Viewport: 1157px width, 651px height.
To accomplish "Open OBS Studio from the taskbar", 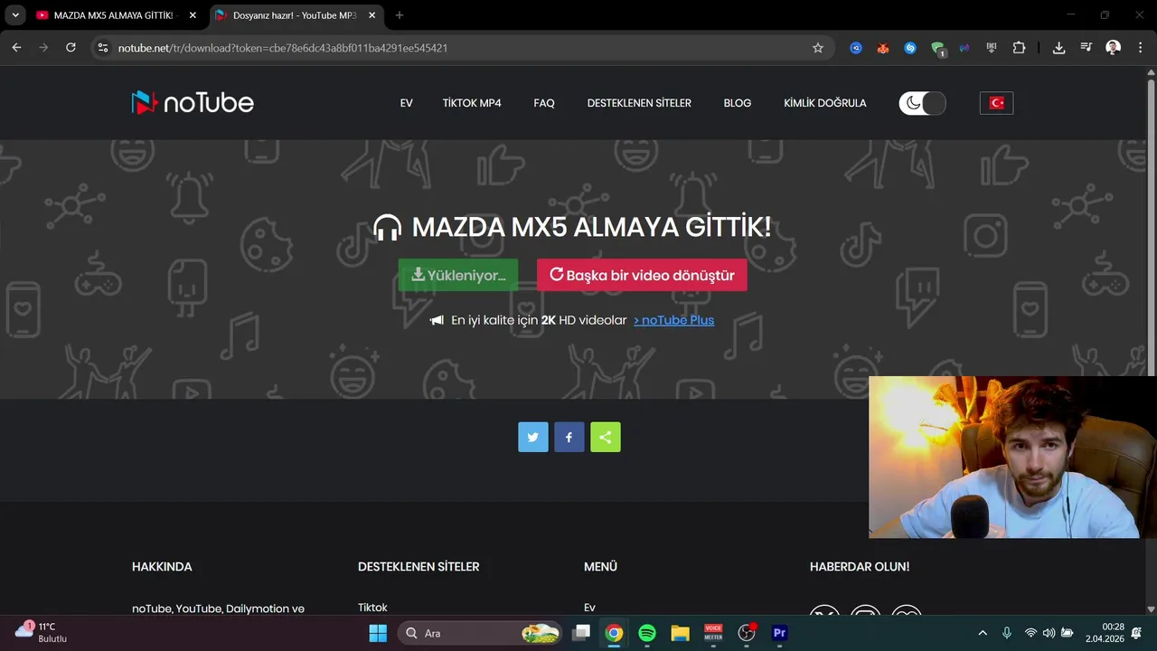I will (x=747, y=633).
